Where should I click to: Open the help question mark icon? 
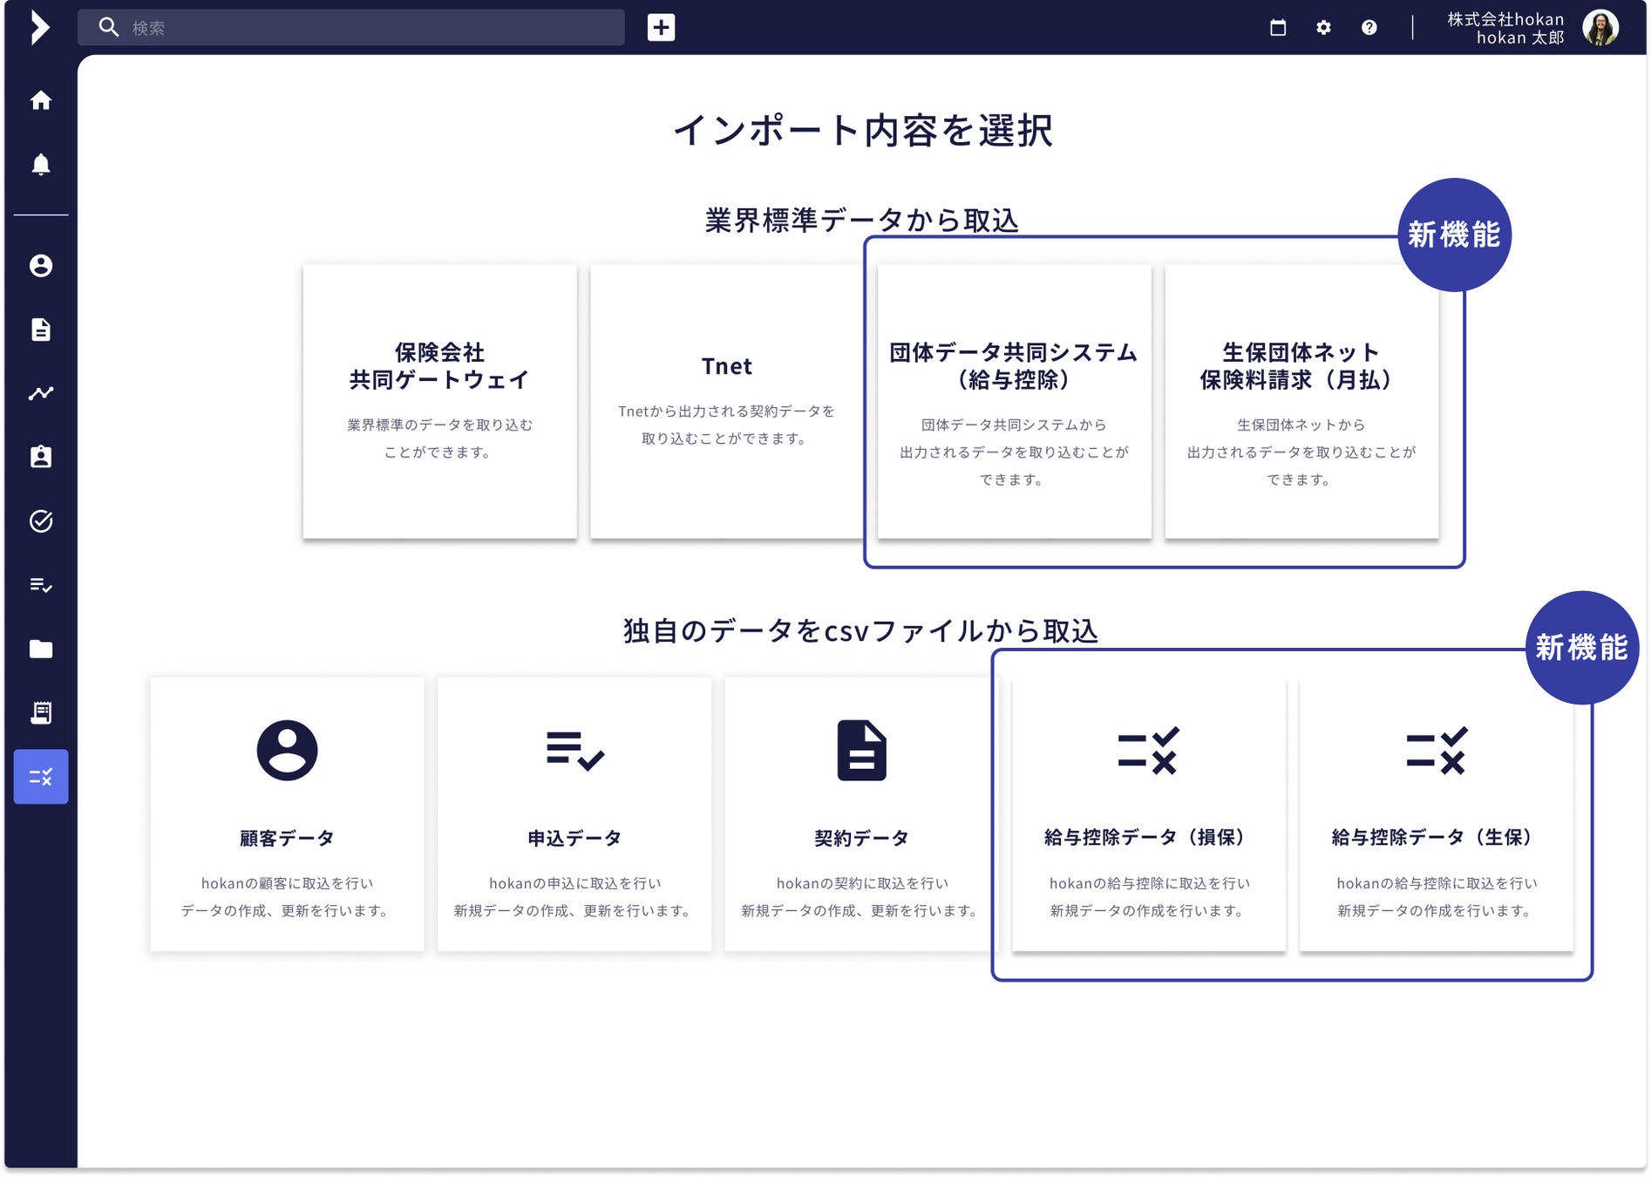(1369, 28)
